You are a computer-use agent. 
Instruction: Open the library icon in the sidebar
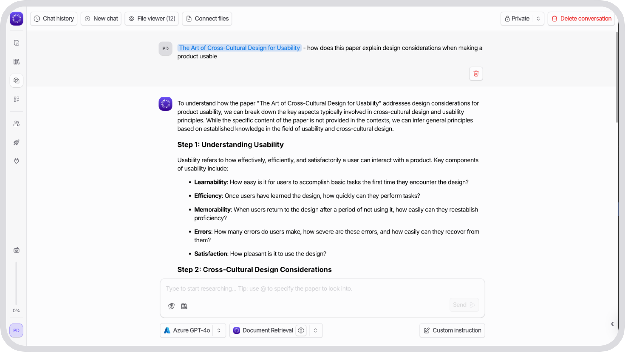coord(16,62)
